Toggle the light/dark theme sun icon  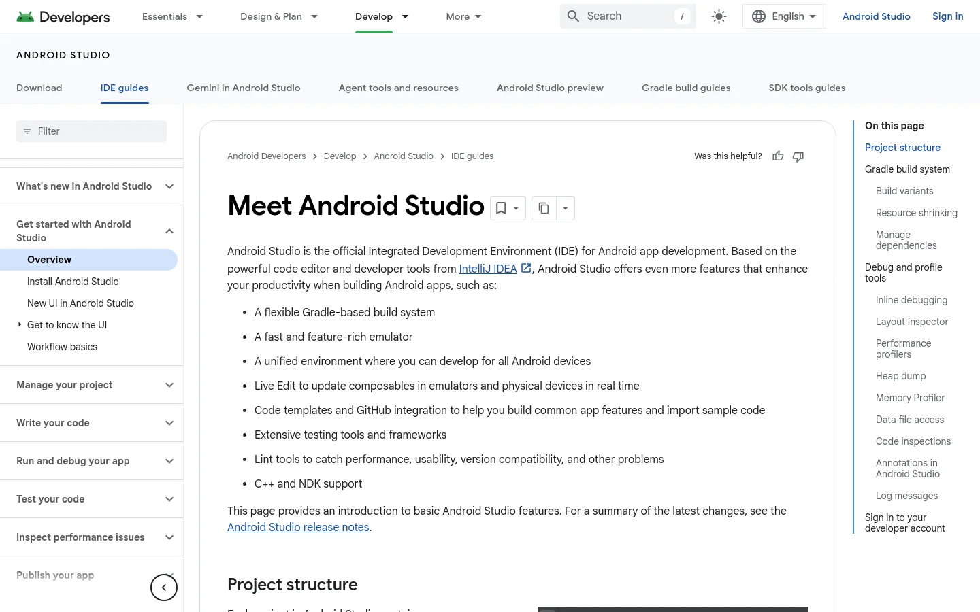coord(719,16)
